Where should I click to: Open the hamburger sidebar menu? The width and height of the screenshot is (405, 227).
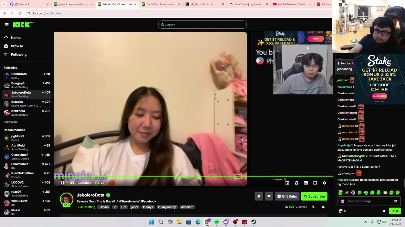(7, 25)
